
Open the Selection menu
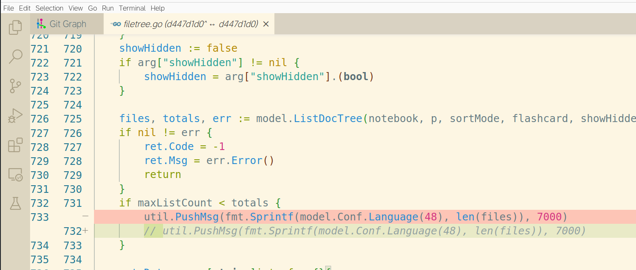click(49, 8)
